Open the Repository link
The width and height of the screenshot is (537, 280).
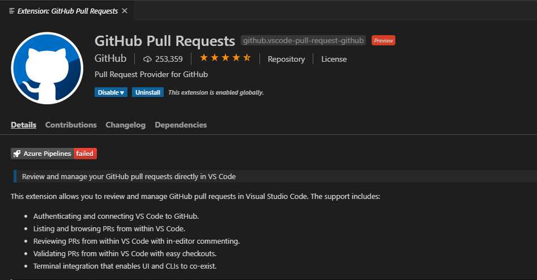click(x=286, y=59)
